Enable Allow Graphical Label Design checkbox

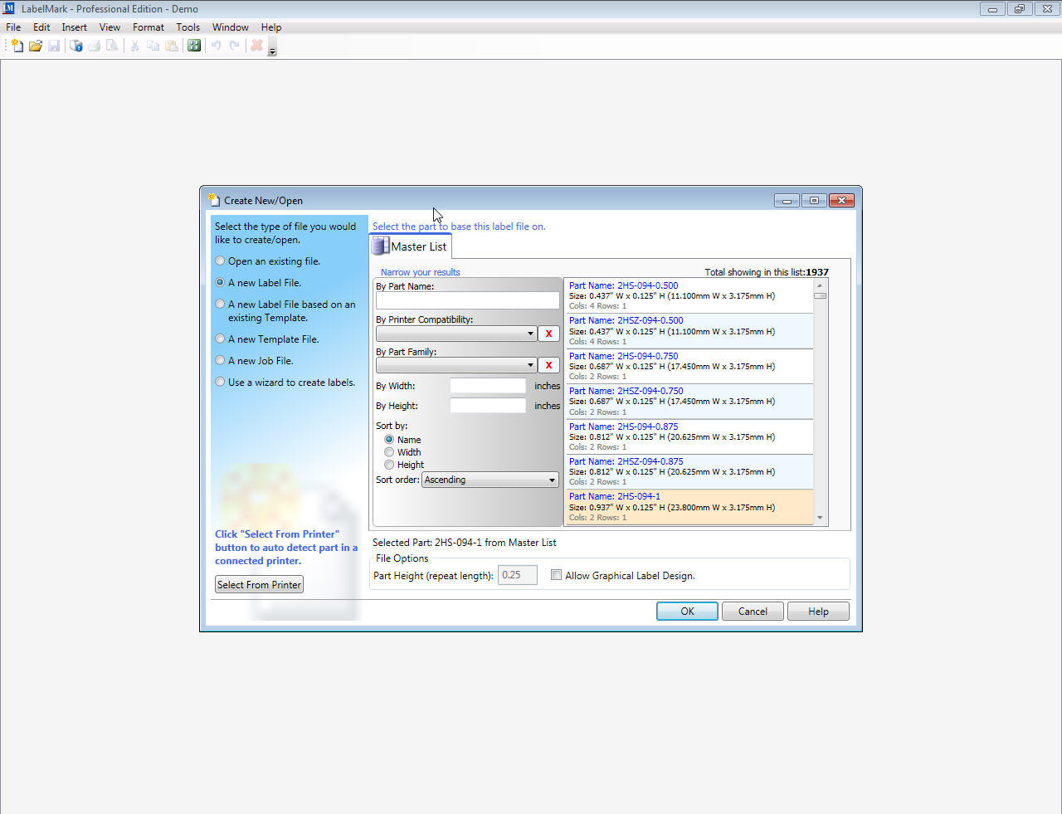(556, 575)
